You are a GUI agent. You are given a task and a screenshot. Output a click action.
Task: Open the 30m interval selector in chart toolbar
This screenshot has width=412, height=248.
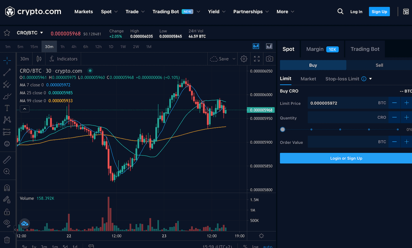pos(25,59)
